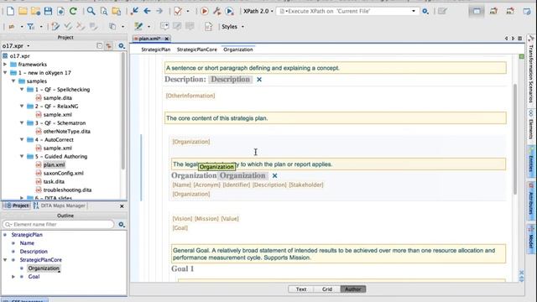Configure transformation scenarios wrench icon
The width and height of the screenshot is (537, 302).
pos(216,11)
